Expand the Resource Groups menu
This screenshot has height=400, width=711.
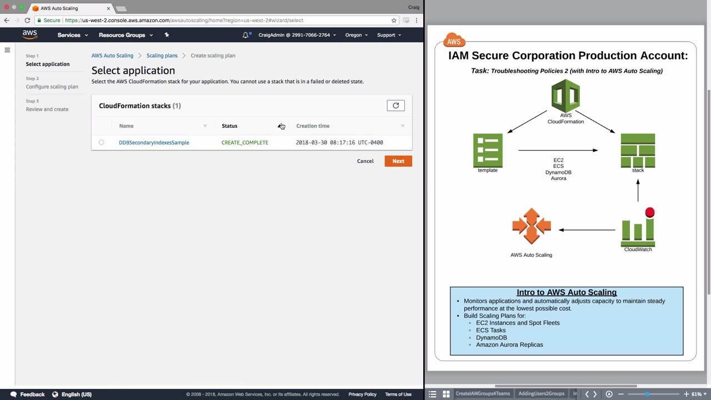coord(125,35)
